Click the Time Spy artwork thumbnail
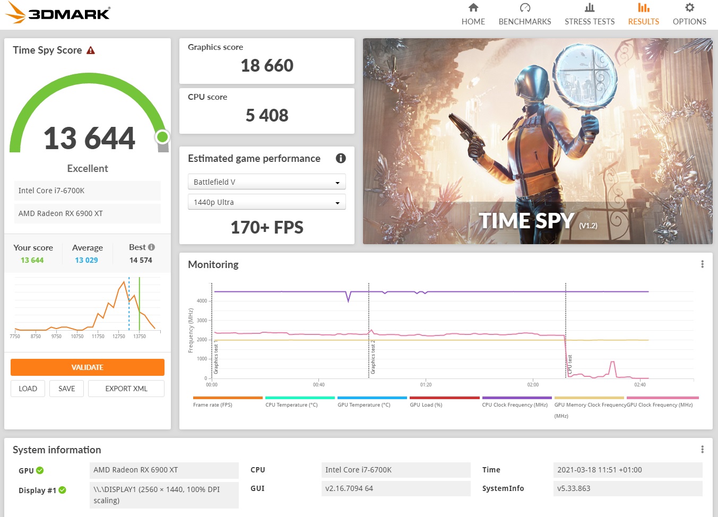 click(x=538, y=141)
